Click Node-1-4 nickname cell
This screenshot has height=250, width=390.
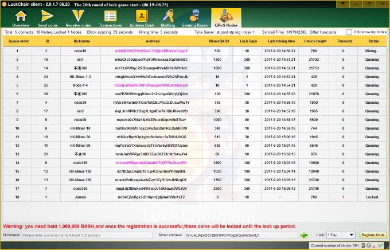pyautogui.click(x=80, y=85)
